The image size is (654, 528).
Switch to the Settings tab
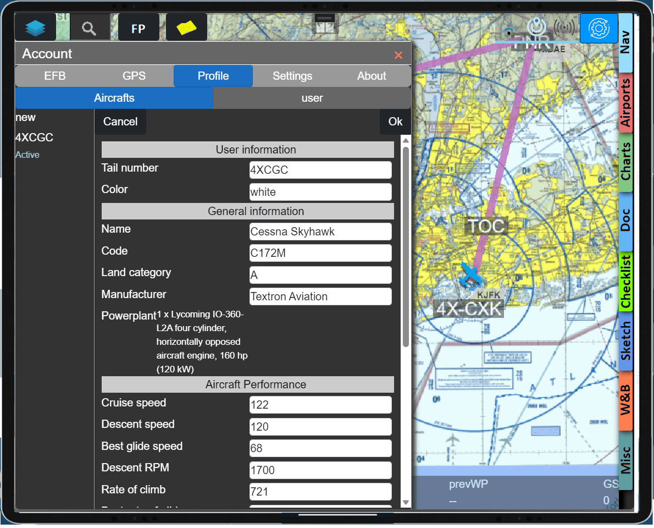(292, 76)
